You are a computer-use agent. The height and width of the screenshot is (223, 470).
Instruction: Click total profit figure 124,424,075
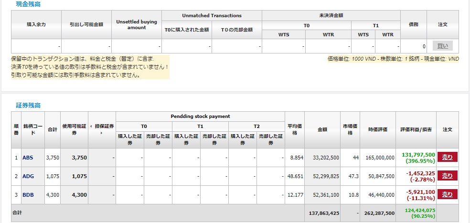click(x=418, y=210)
